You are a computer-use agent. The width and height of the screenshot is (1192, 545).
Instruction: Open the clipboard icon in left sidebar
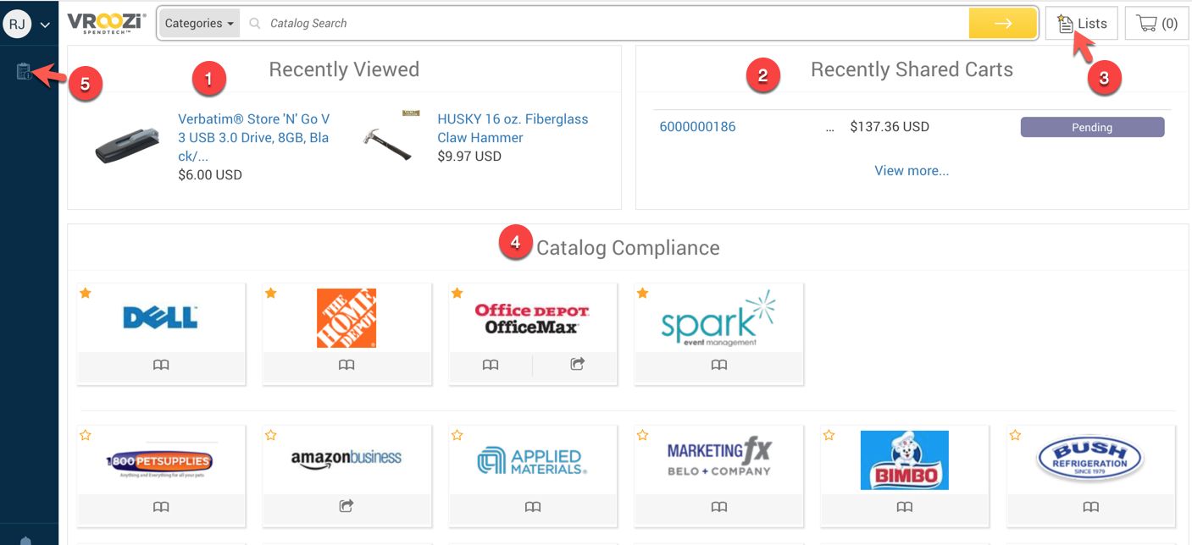pos(24,72)
